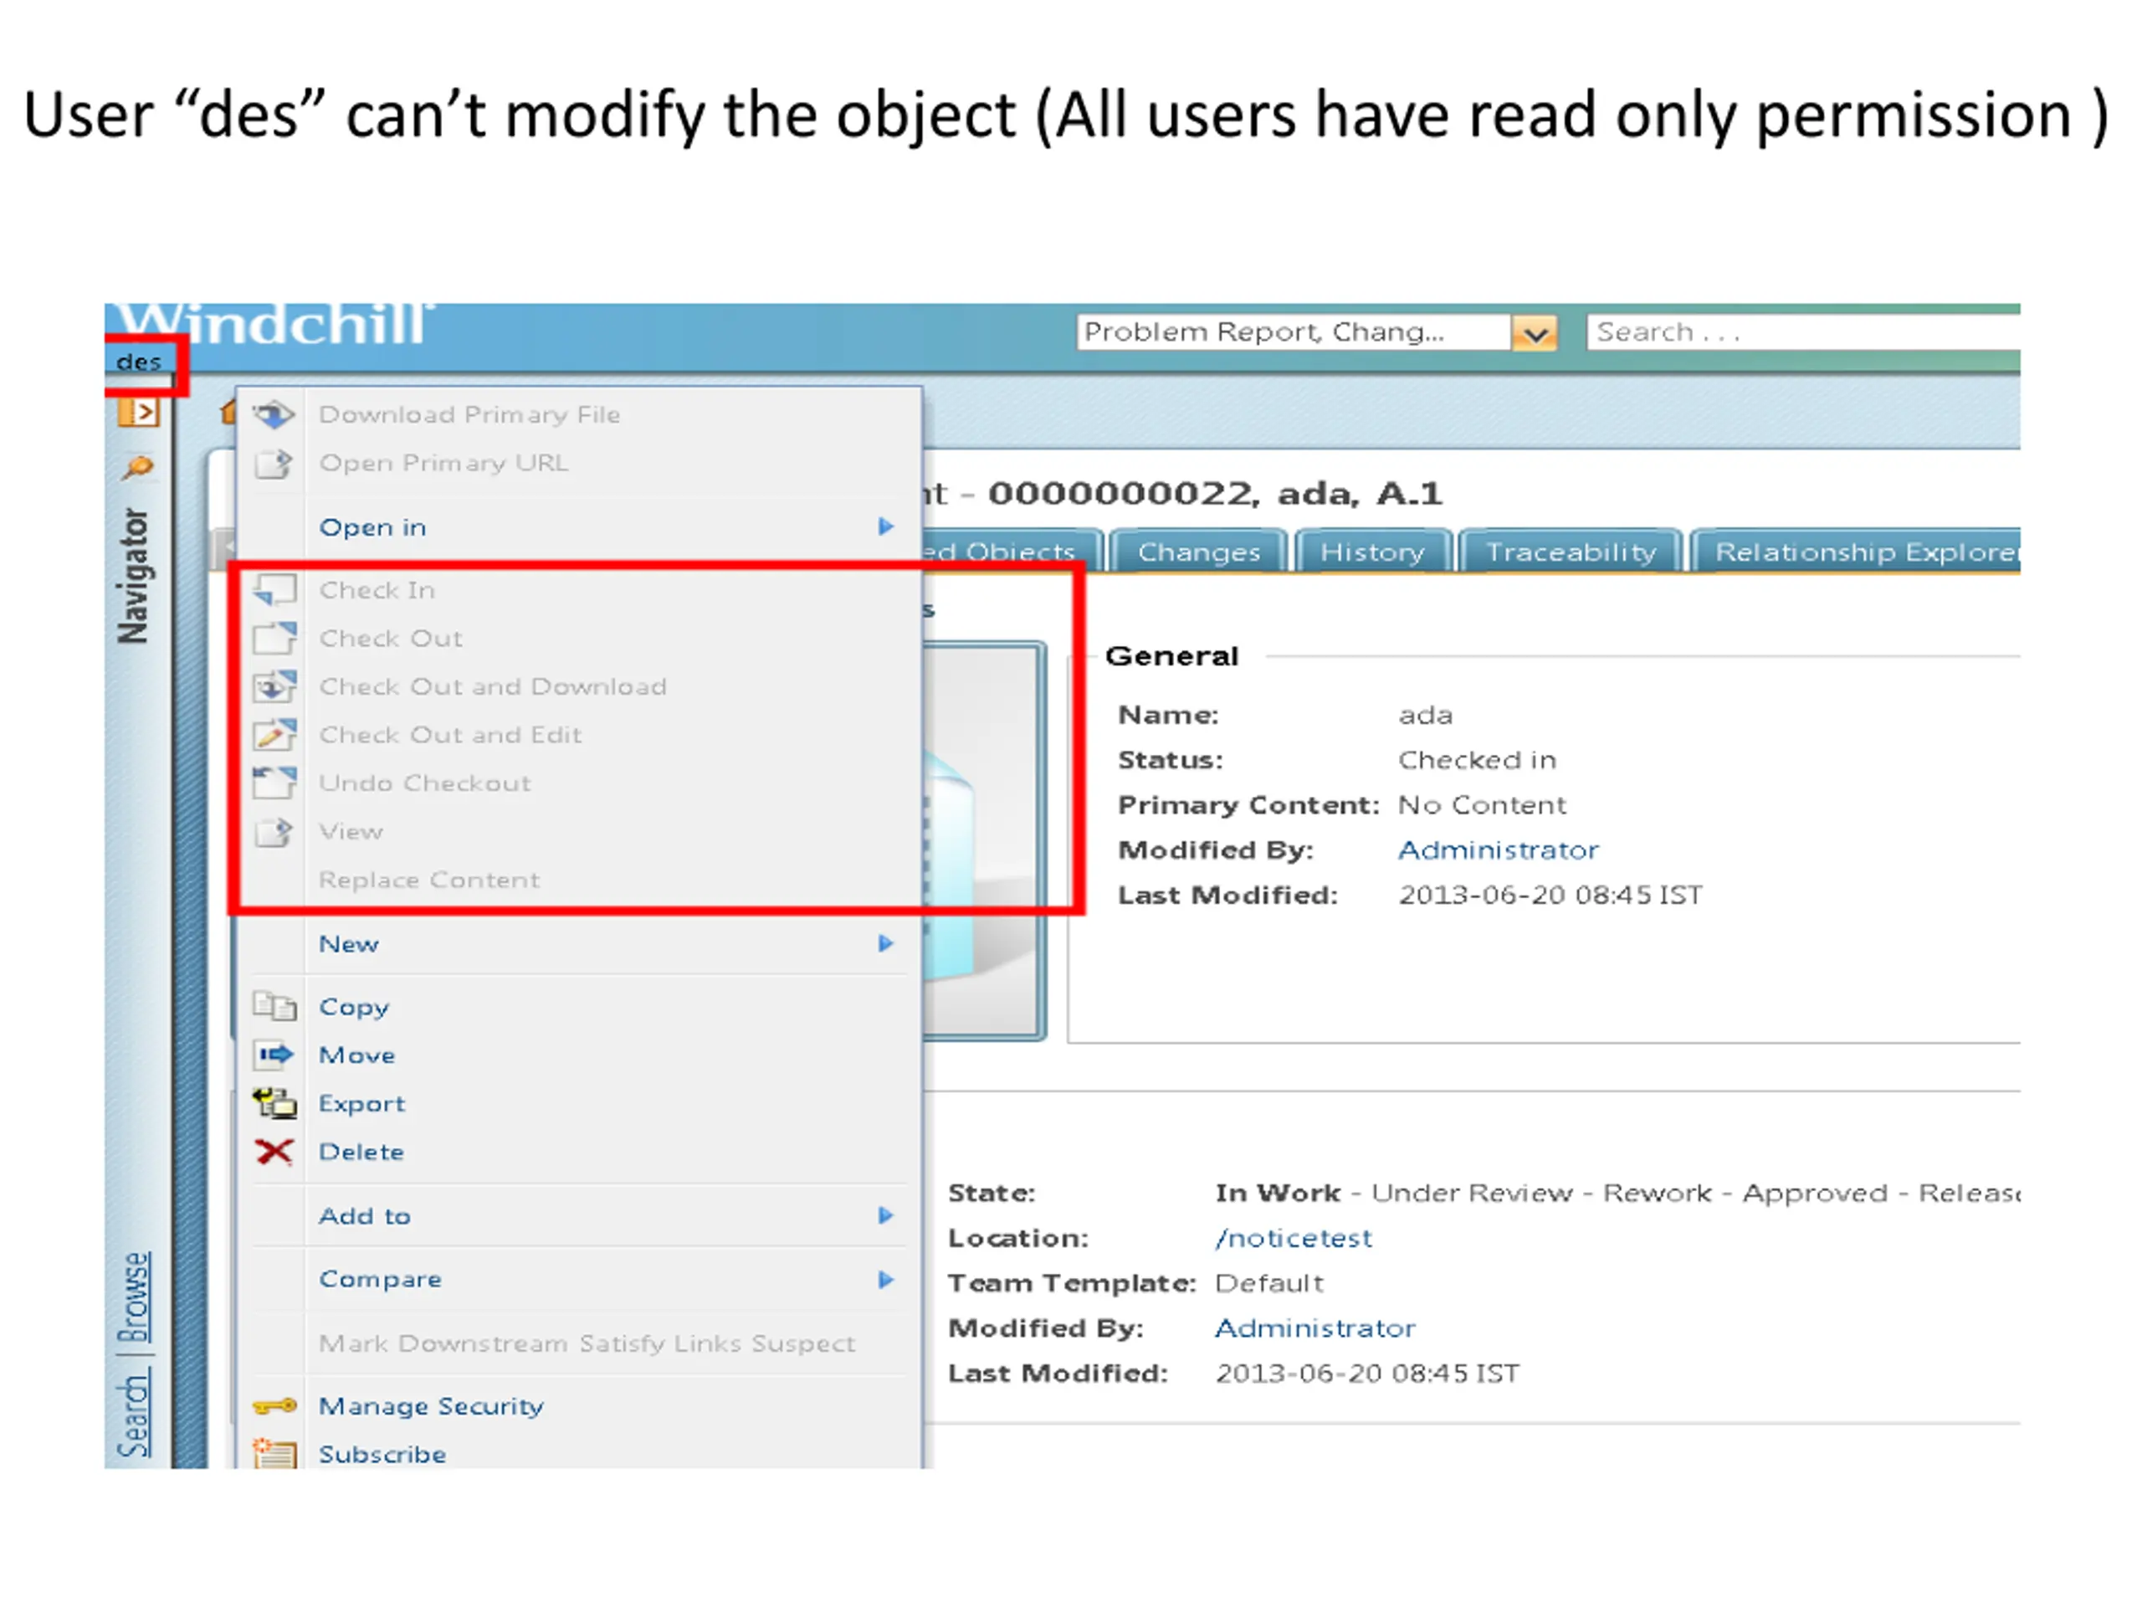Switch to the Changes tab
Screen dimensions: 2142x1607
[1199, 552]
